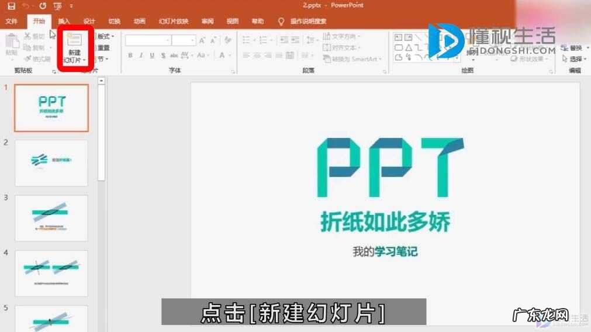591x332 pixels.
Task: Toggle Align Right for paragraph
Action: point(268,56)
